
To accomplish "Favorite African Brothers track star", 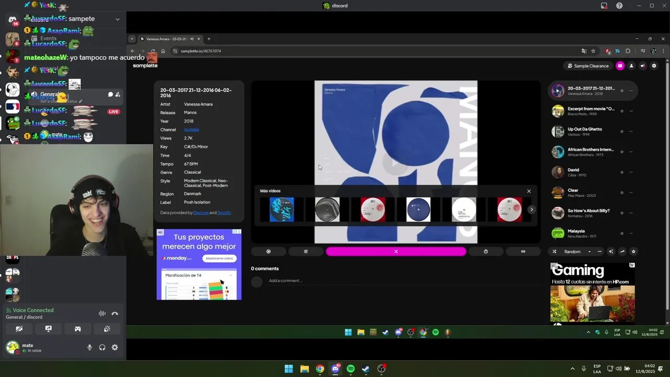I will [622, 152].
